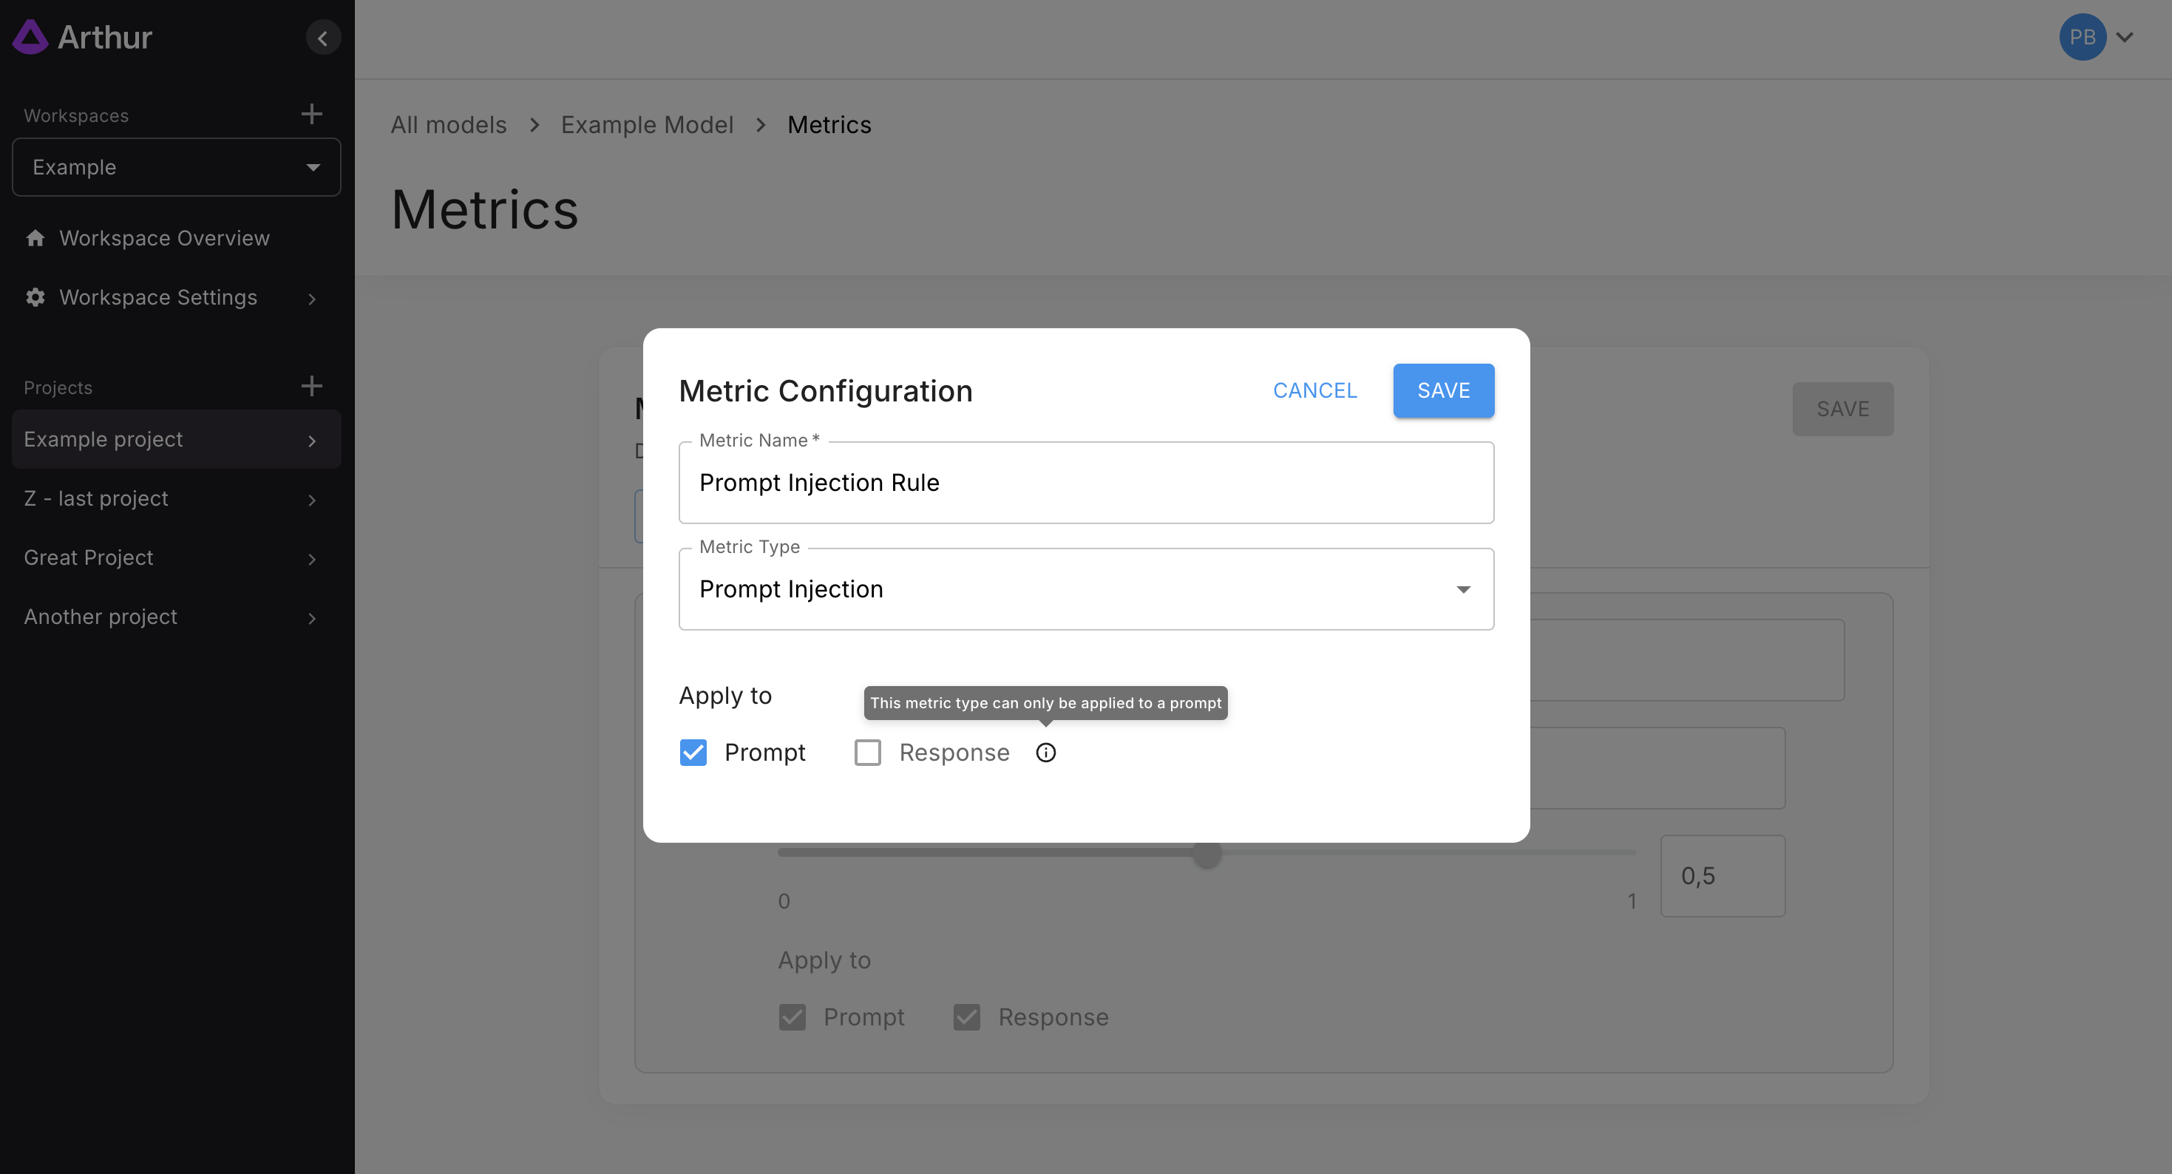The image size is (2172, 1174).
Task: Click the Metric Name input field
Action: (1086, 483)
